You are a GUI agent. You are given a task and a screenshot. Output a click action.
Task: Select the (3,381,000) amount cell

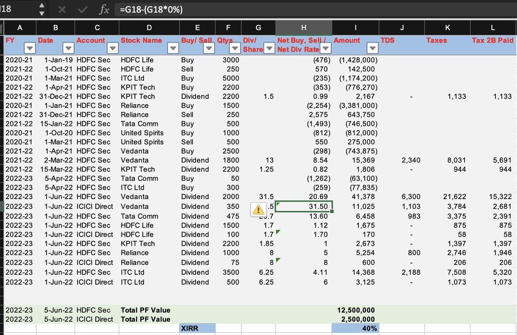coord(355,105)
